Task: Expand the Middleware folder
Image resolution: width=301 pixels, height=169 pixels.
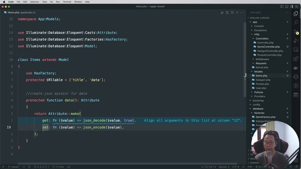Action: click(262, 59)
